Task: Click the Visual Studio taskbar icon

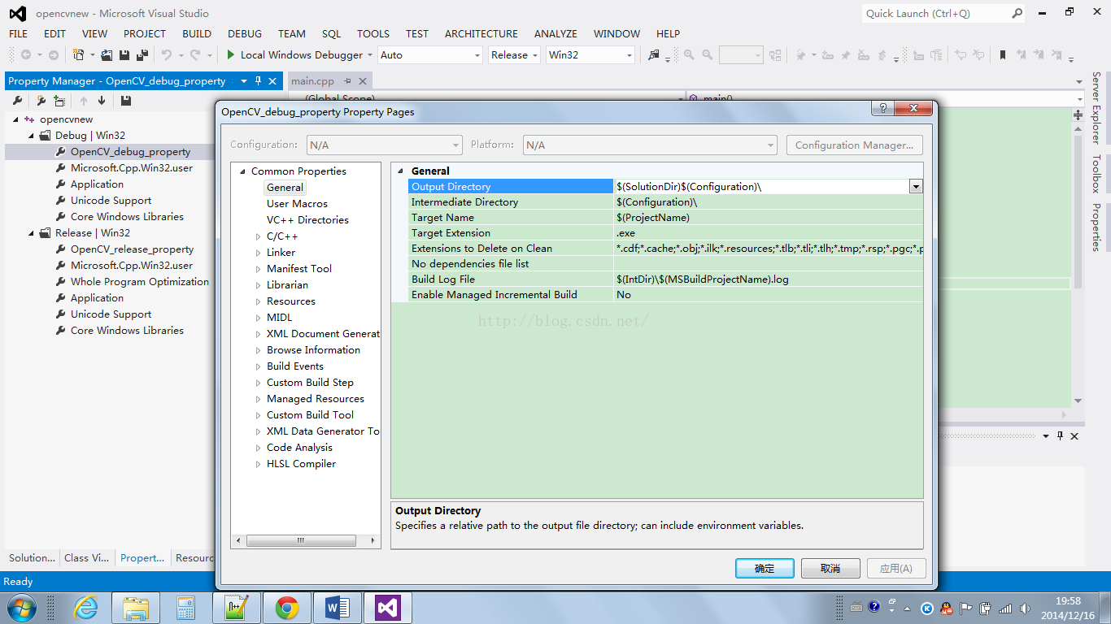Action: tap(388, 607)
